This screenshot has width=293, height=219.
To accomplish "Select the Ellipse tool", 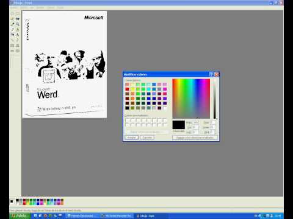I will pos(12,50).
